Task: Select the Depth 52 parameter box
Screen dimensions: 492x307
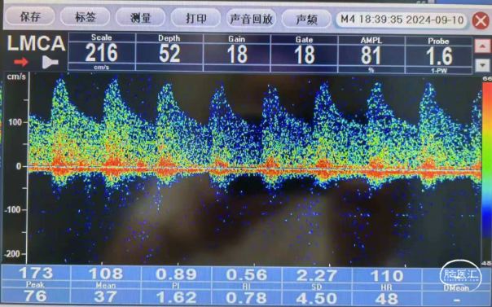Action: click(x=169, y=52)
